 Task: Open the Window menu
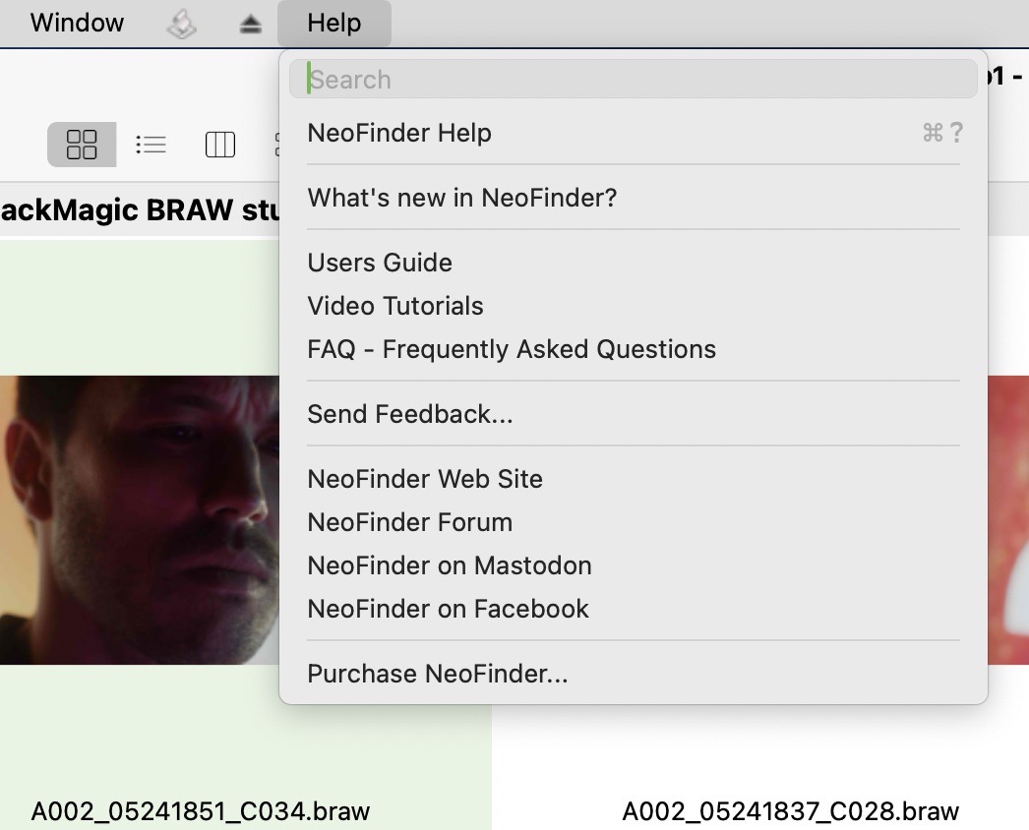(x=77, y=23)
